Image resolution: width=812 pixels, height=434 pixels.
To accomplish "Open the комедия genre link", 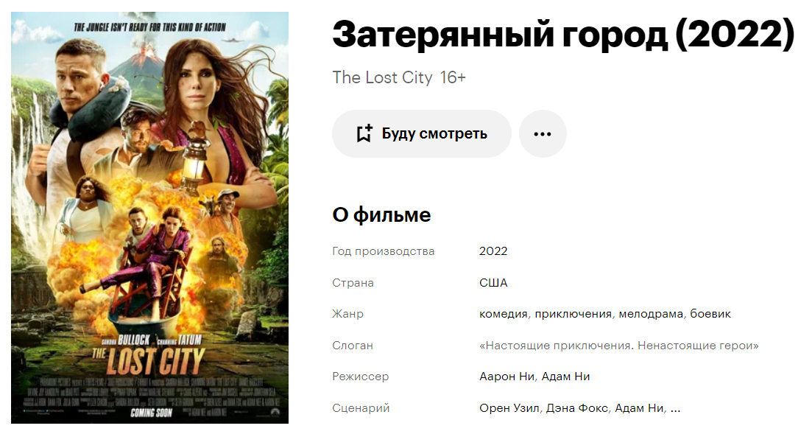I will click(503, 314).
